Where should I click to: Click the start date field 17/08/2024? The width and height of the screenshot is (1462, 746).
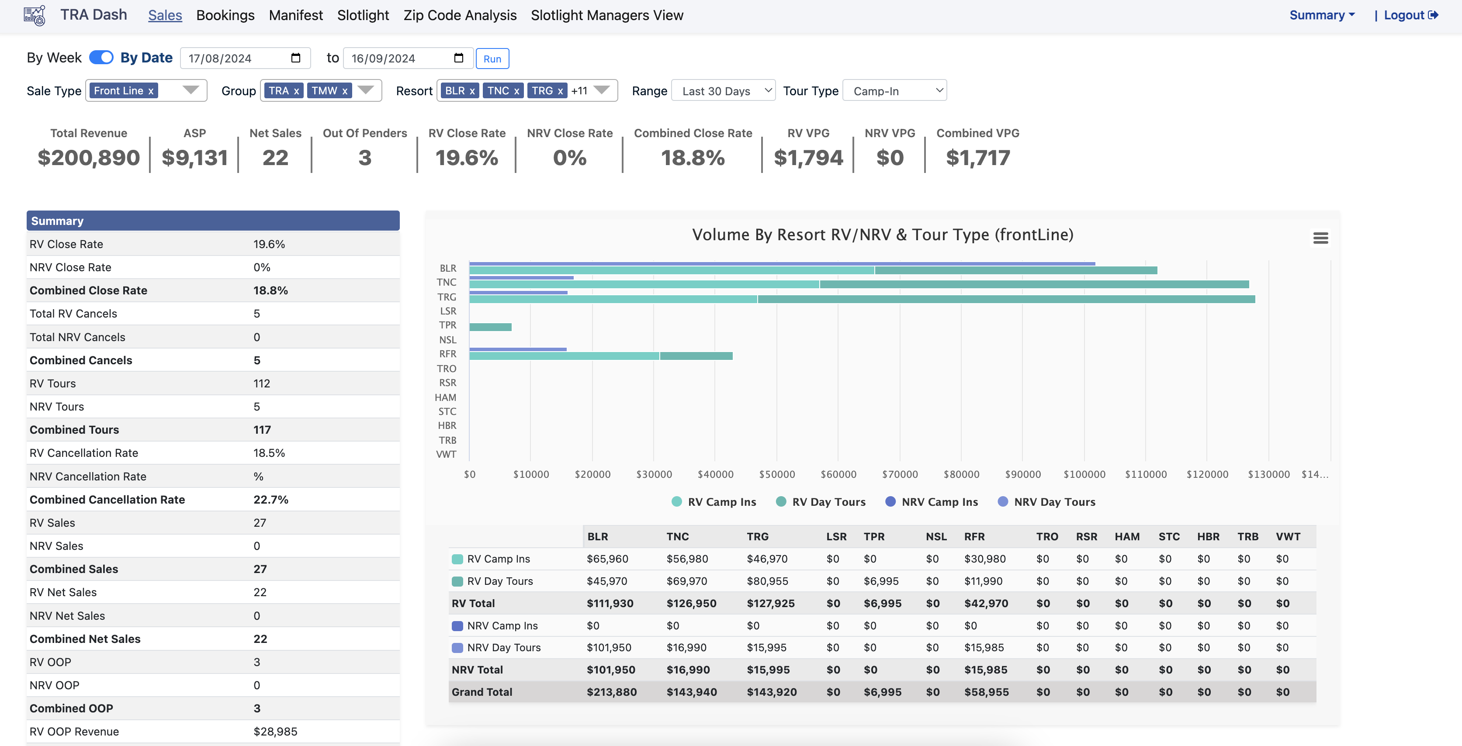pyautogui.click(x=245, y=58)
